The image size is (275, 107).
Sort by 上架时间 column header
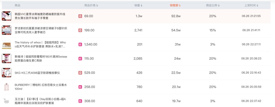(x=252, y=5)
